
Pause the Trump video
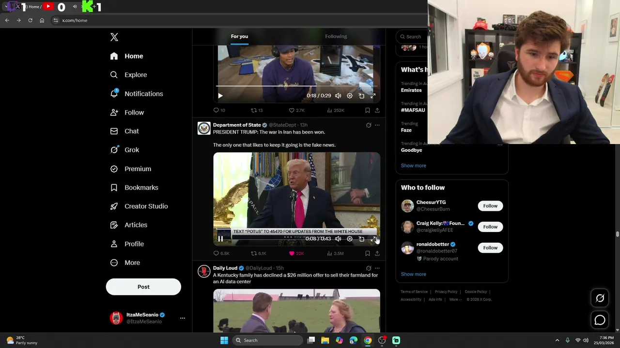tap(220, 239)
